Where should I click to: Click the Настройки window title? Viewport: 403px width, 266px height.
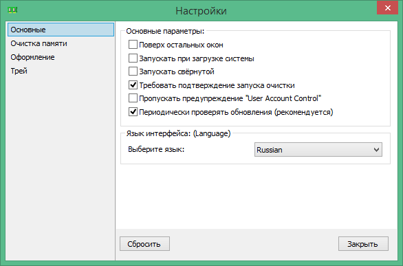[x=201, y=11]
